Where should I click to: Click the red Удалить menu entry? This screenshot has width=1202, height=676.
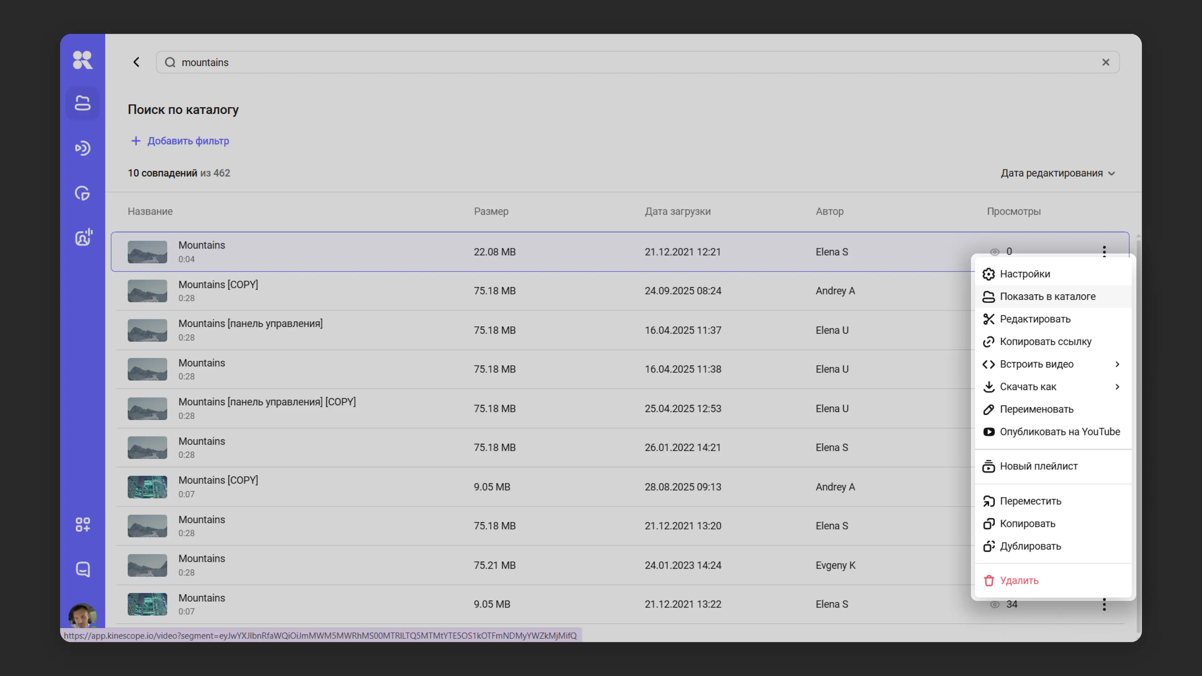point(1019,580)
